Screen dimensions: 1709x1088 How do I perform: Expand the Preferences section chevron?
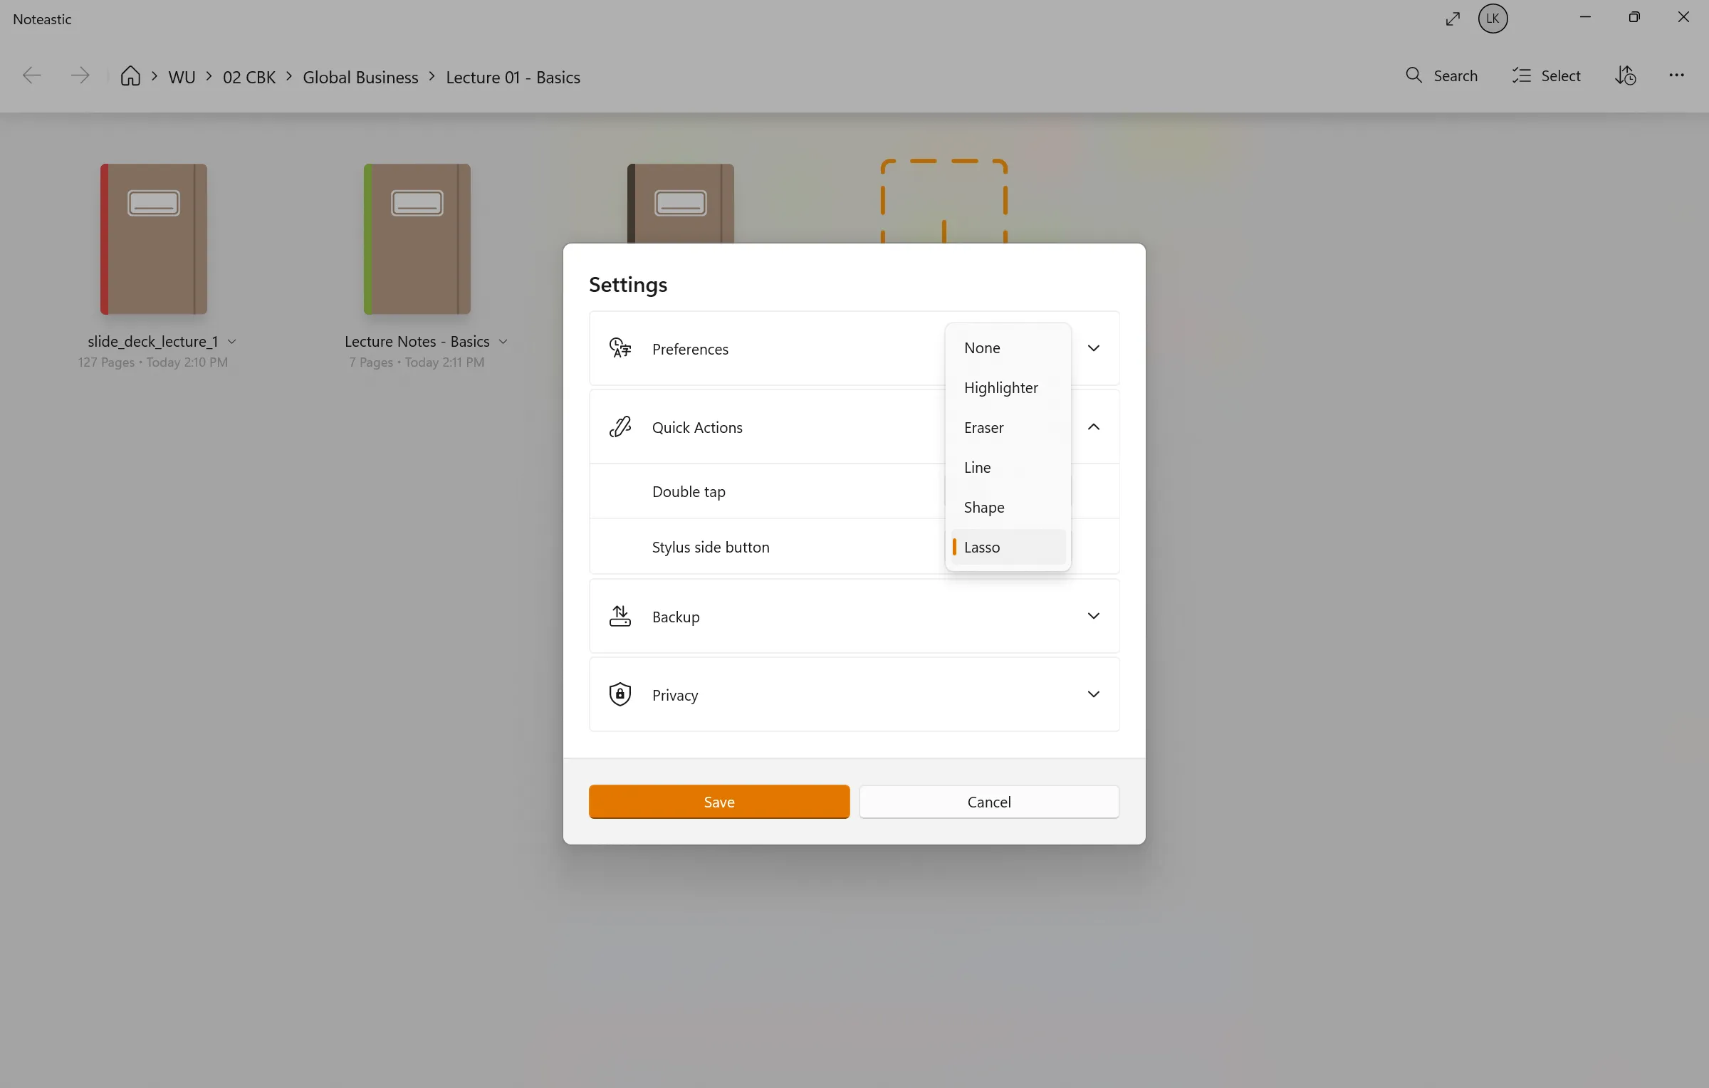(1094, 348)
